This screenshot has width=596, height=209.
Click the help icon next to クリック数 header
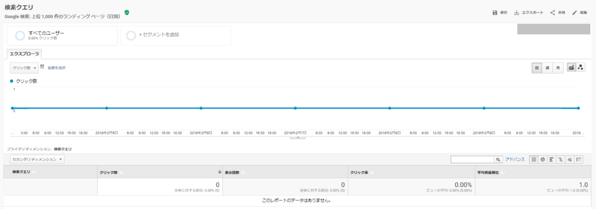click(122, 172)
